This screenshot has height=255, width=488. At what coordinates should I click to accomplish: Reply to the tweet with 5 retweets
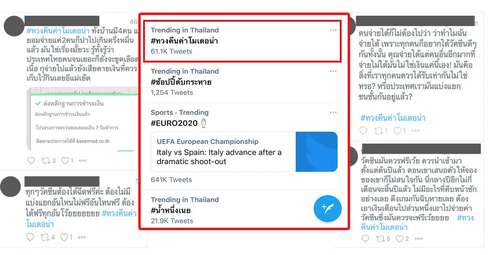click(364, 238)
